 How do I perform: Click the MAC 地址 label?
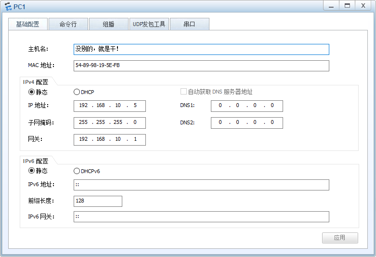pos(41,65)
